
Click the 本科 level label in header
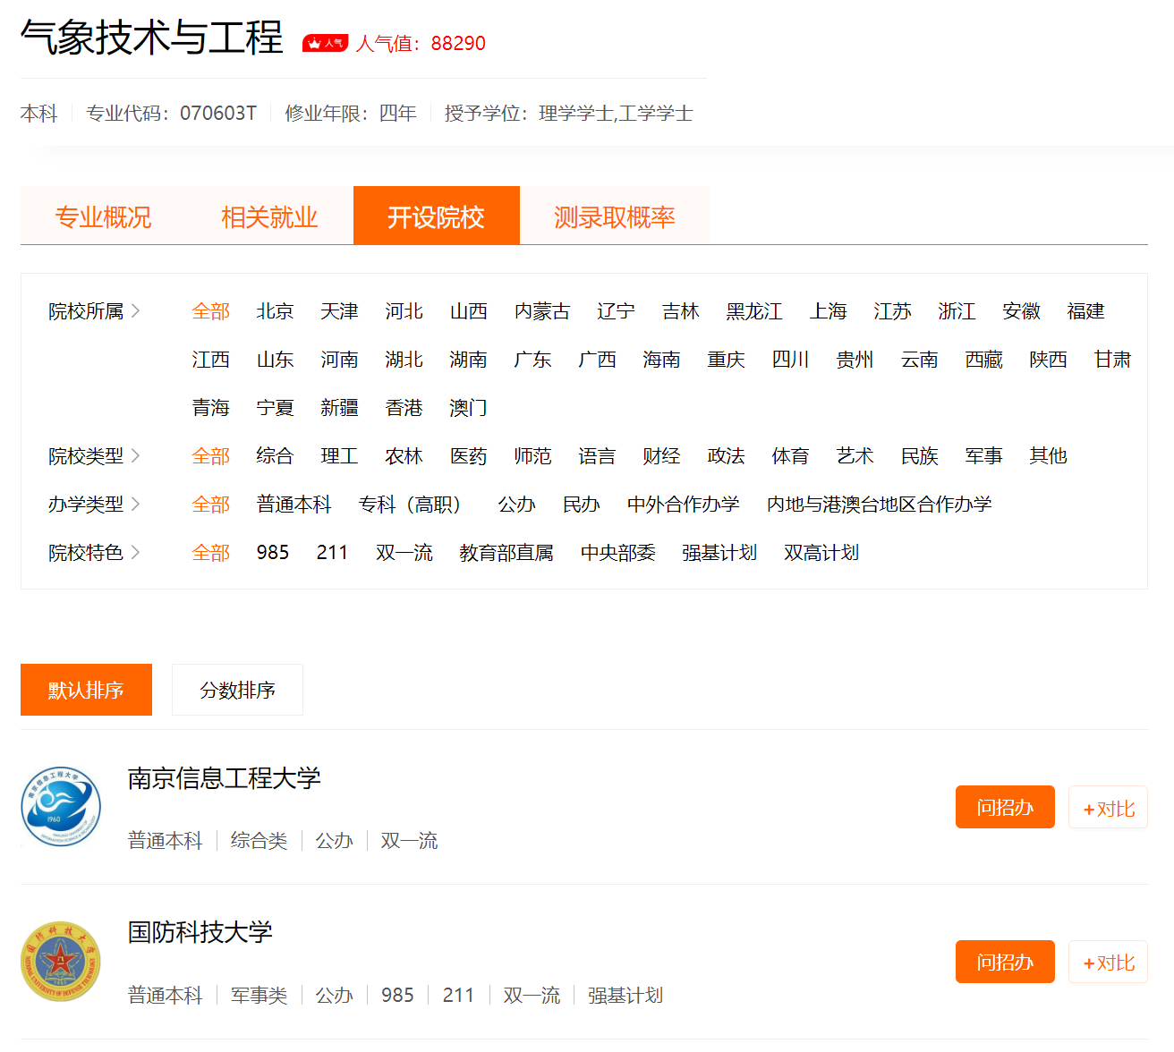click(x=39, y=114)
